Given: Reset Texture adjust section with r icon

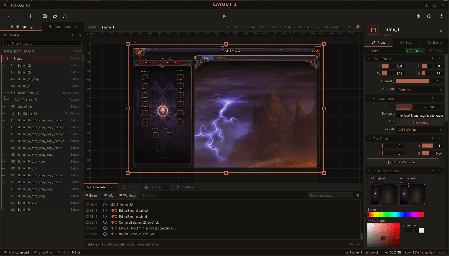Looking at the screenshot, I should coord(439,171).
